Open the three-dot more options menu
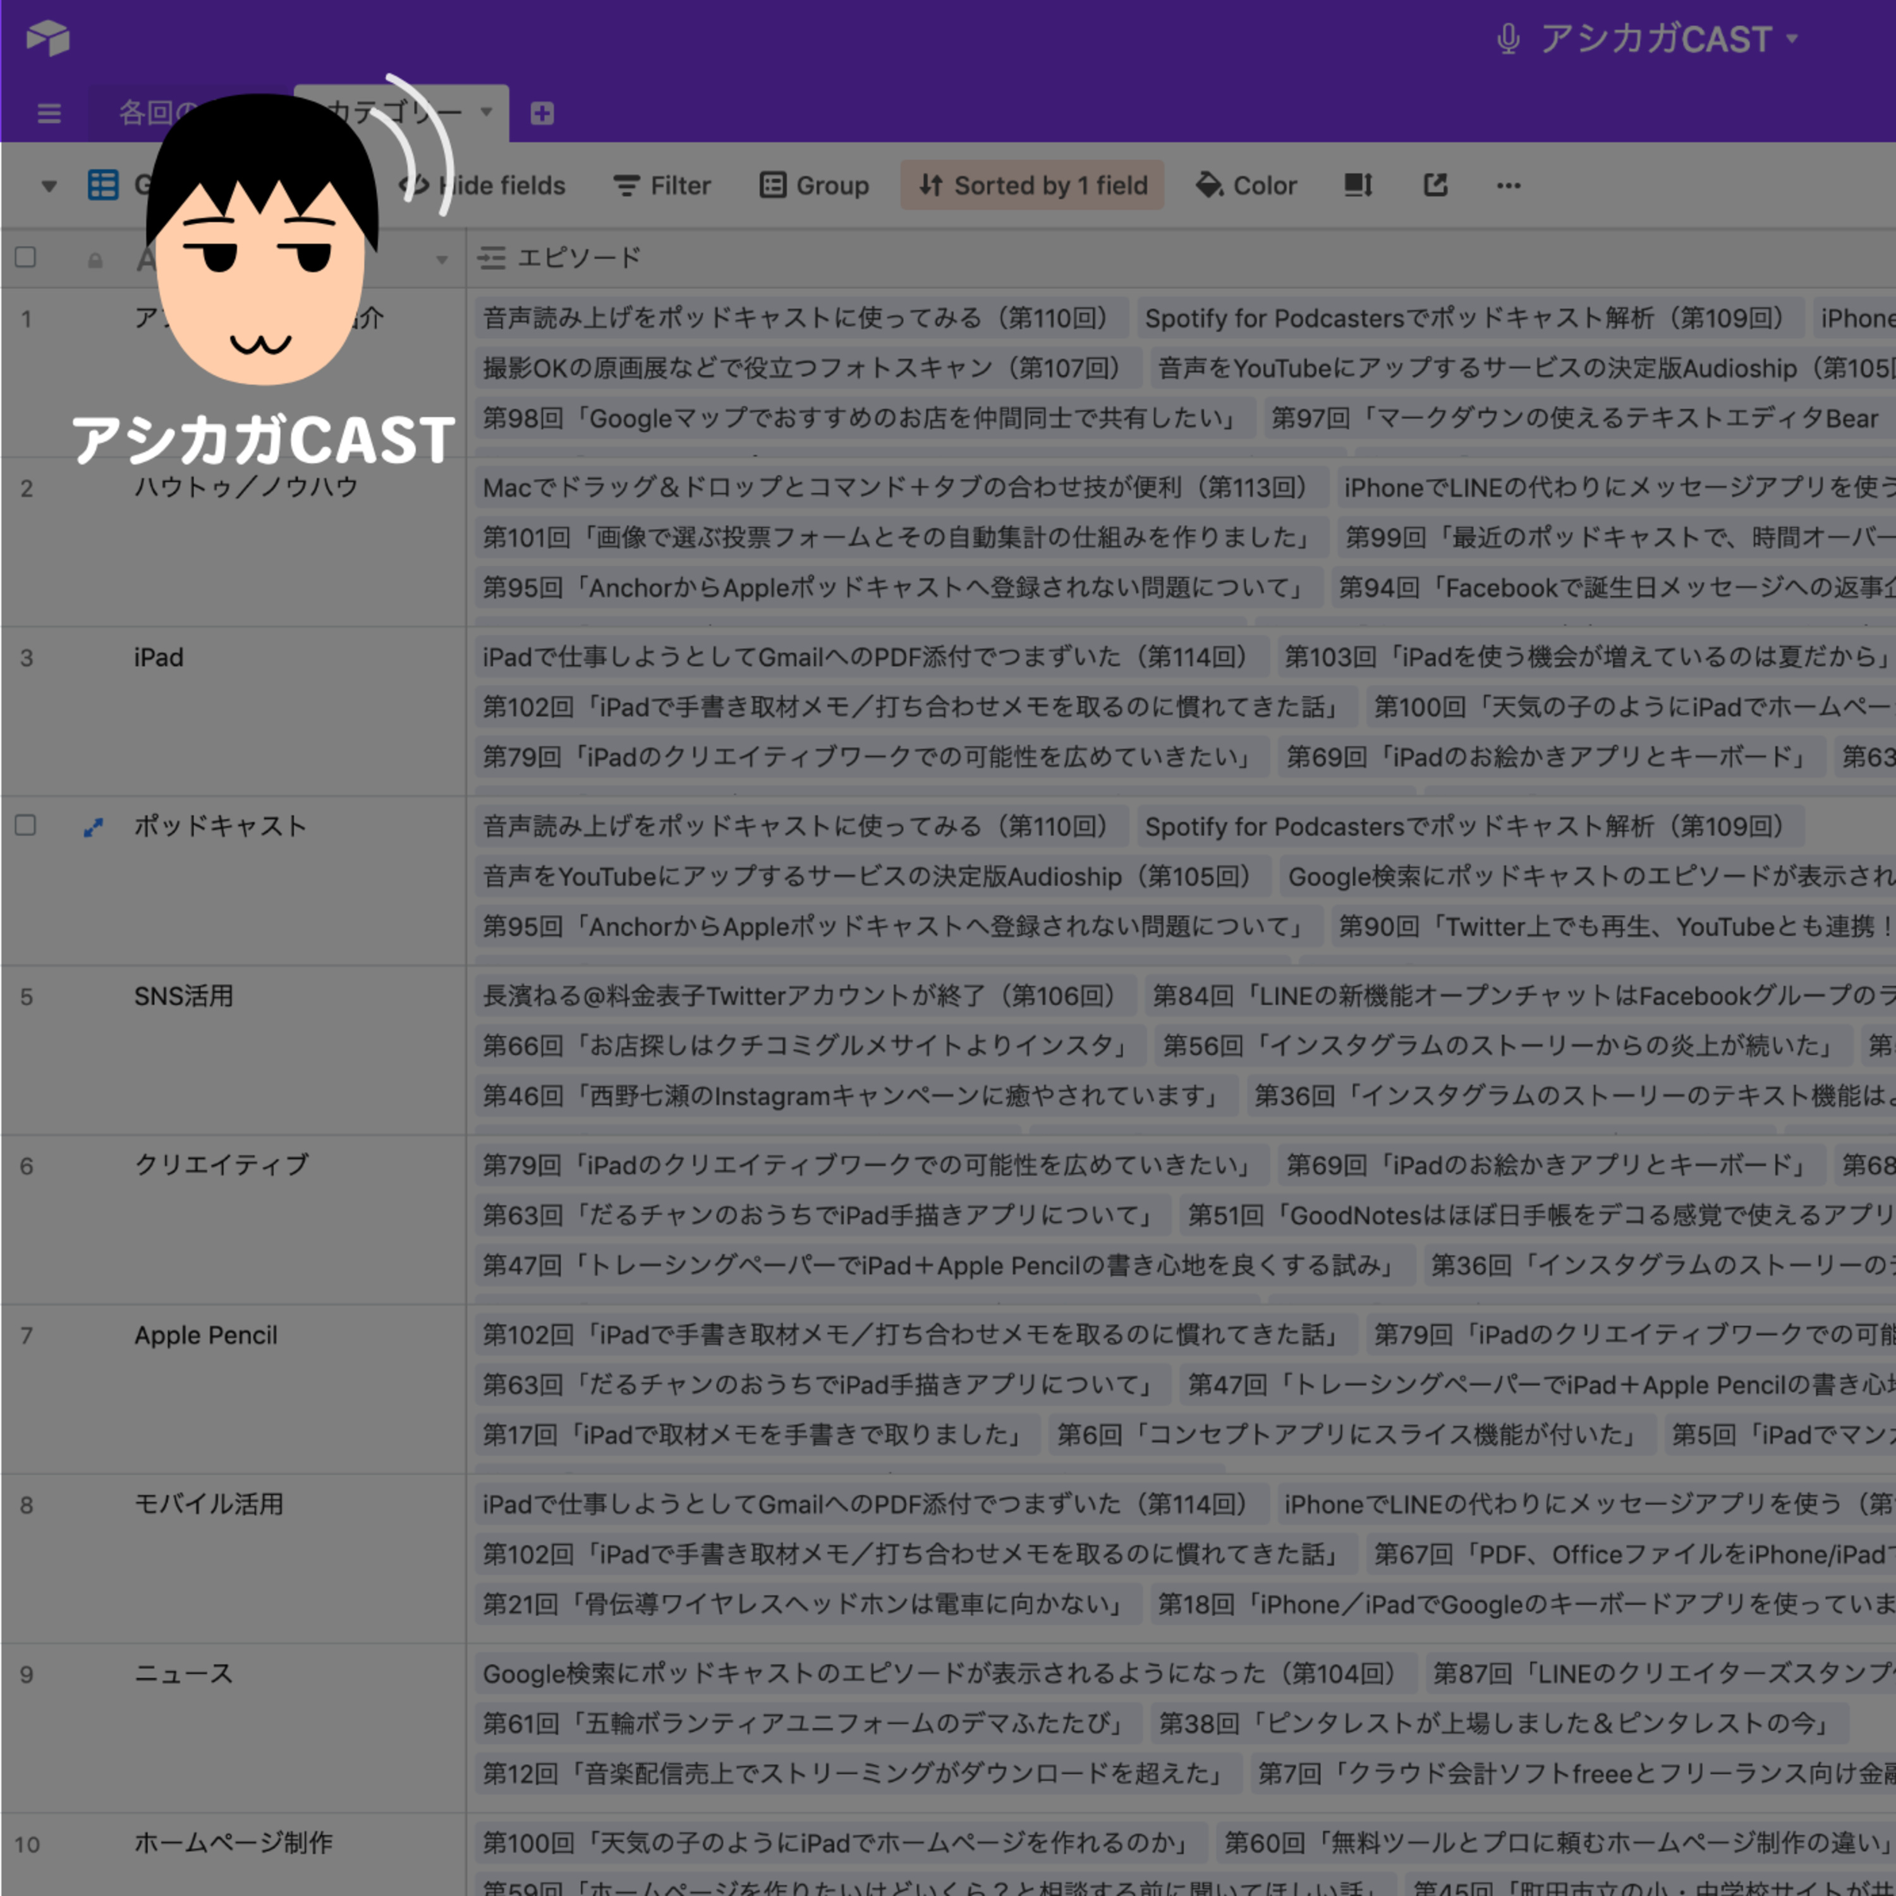 tap(1509, 185)
